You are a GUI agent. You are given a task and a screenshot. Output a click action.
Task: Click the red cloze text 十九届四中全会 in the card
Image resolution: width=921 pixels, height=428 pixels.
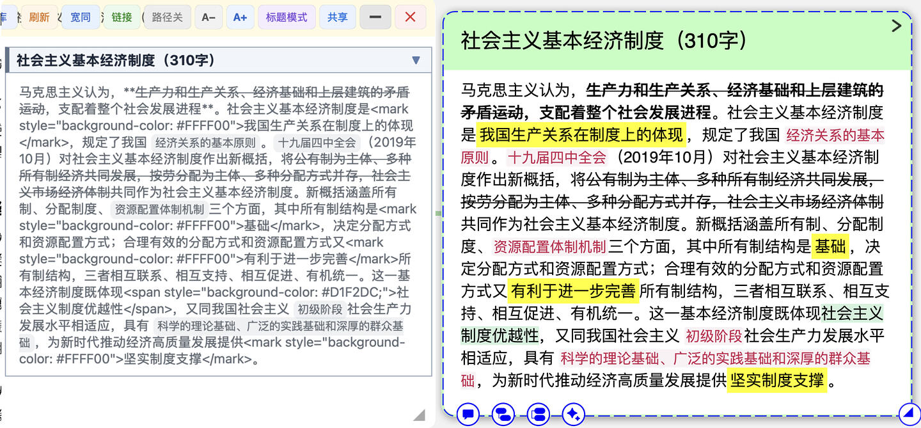[x=556, y=157]
